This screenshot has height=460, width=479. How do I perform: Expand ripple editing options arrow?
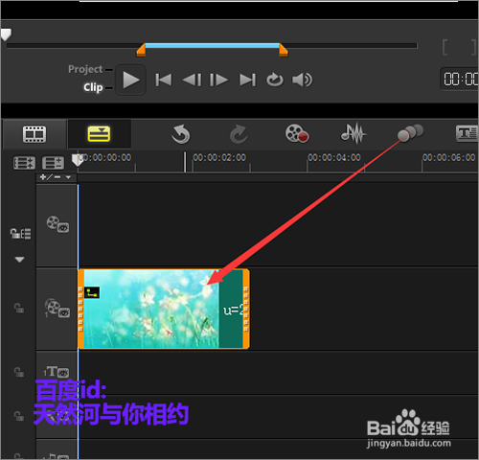[x=19, y=260]
